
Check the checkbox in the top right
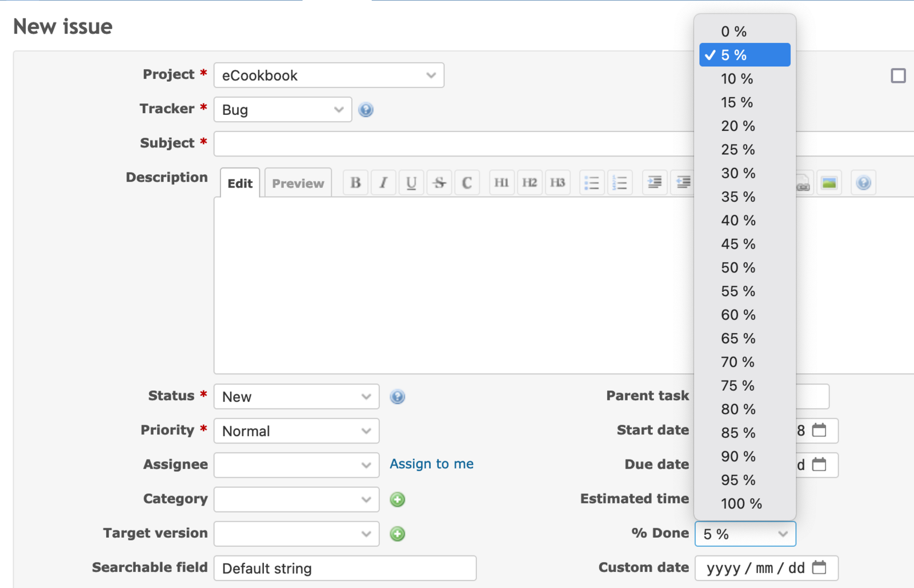point(898,75)
